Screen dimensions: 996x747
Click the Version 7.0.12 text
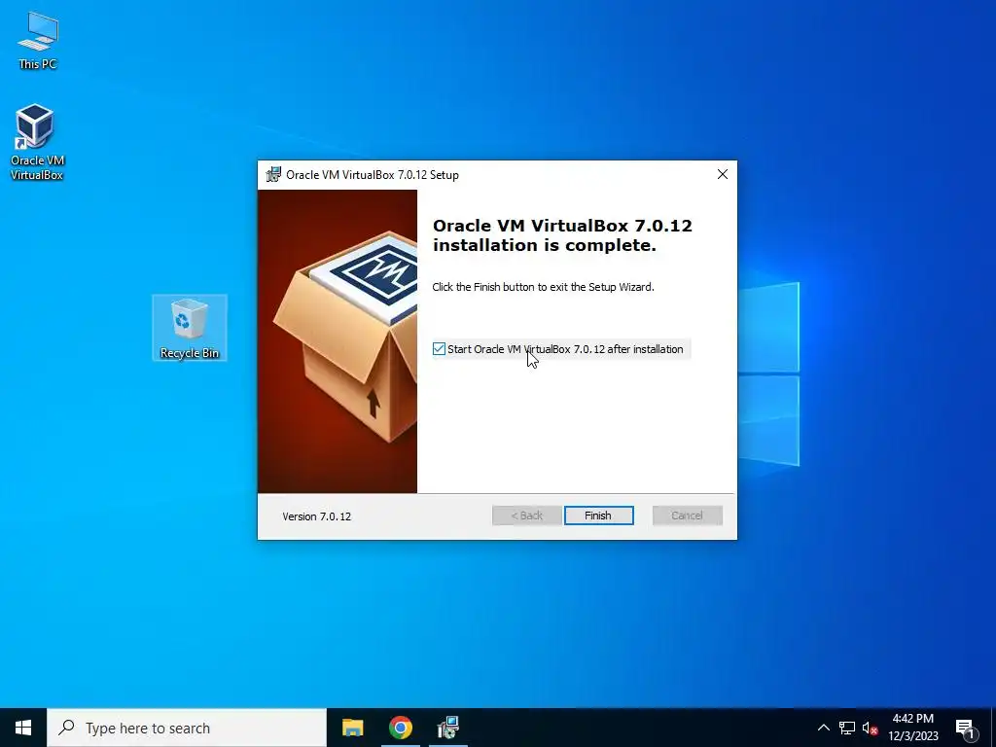point(316,516)
